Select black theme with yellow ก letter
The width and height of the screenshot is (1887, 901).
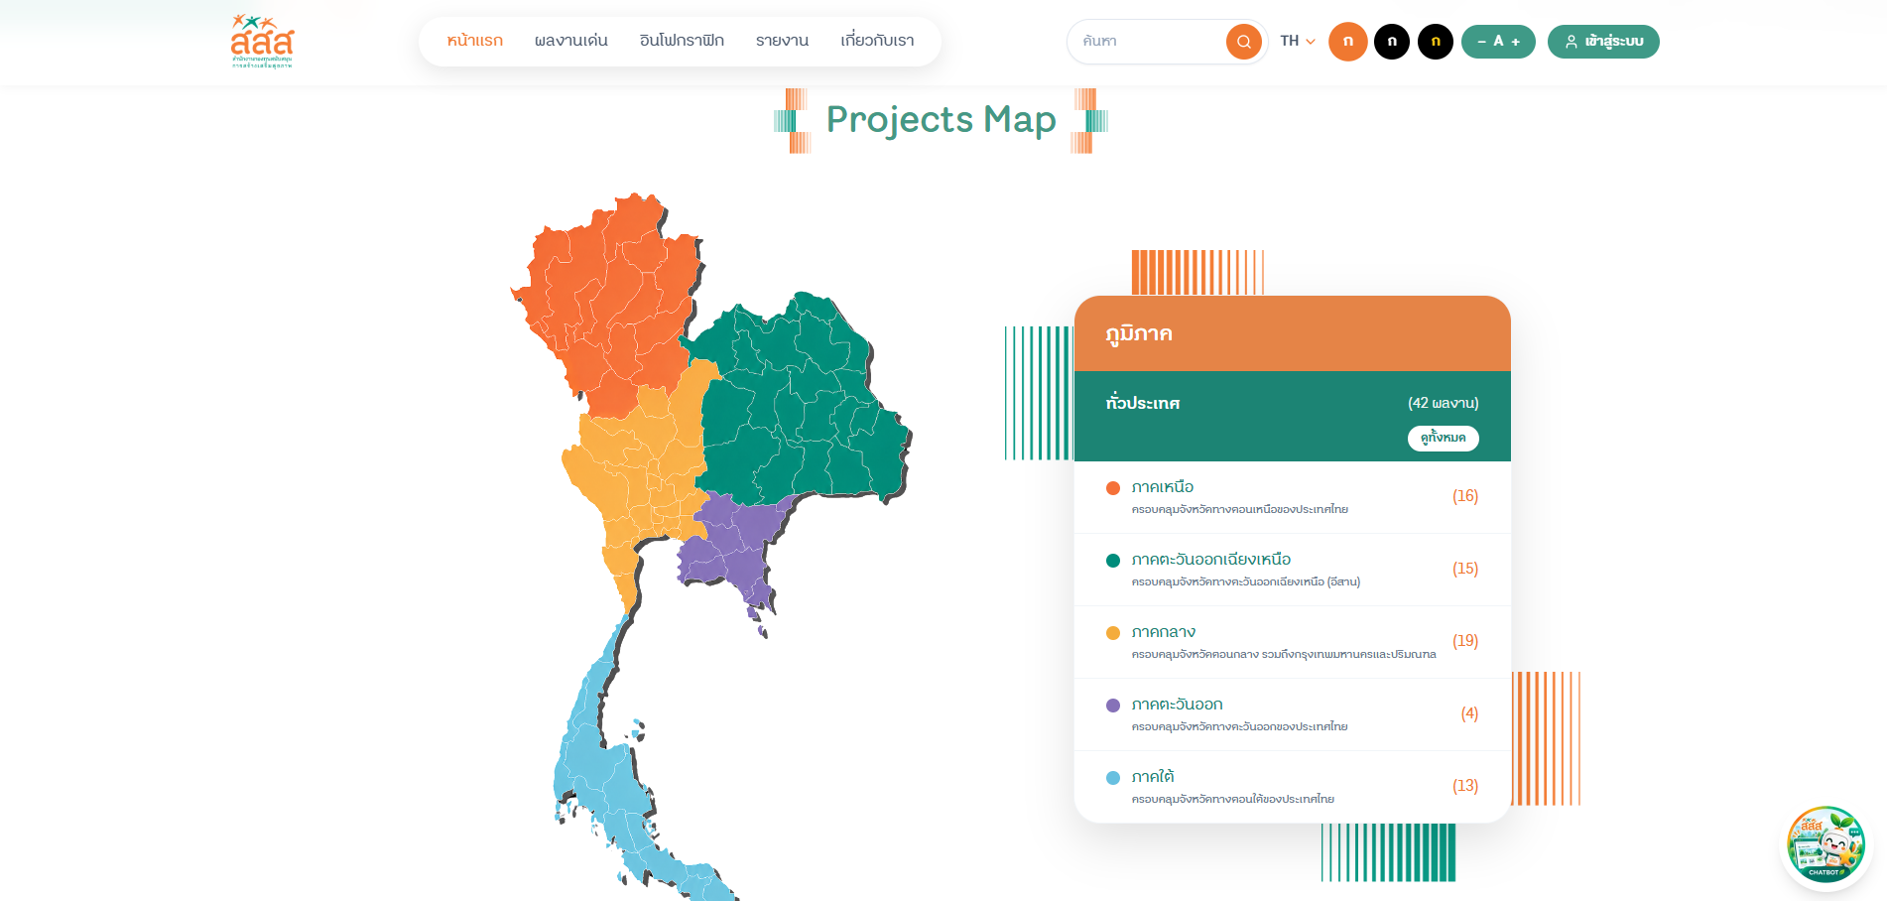1435,42
